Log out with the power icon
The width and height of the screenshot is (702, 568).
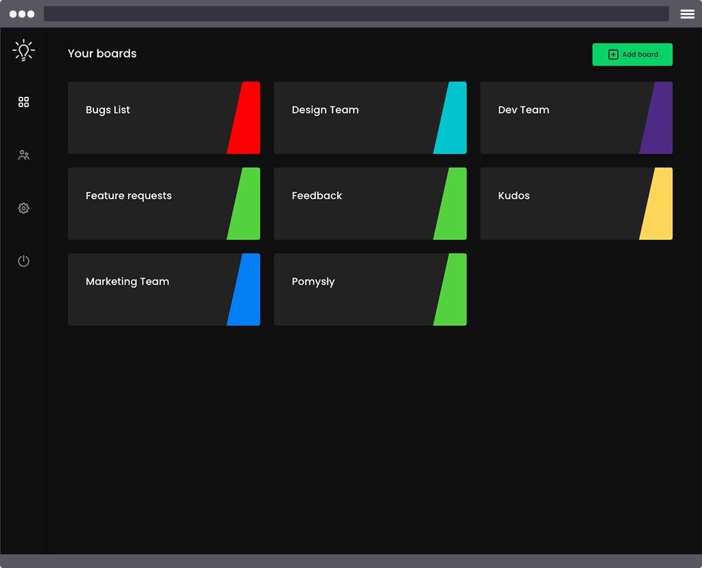[23, 261]
